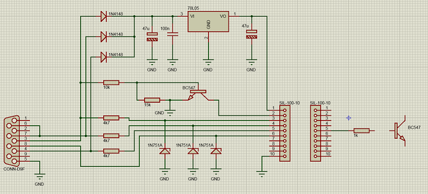The width and height of the screenshot is (428, 194).
Task: Click the 1k value label
Action: coord(356,135)
